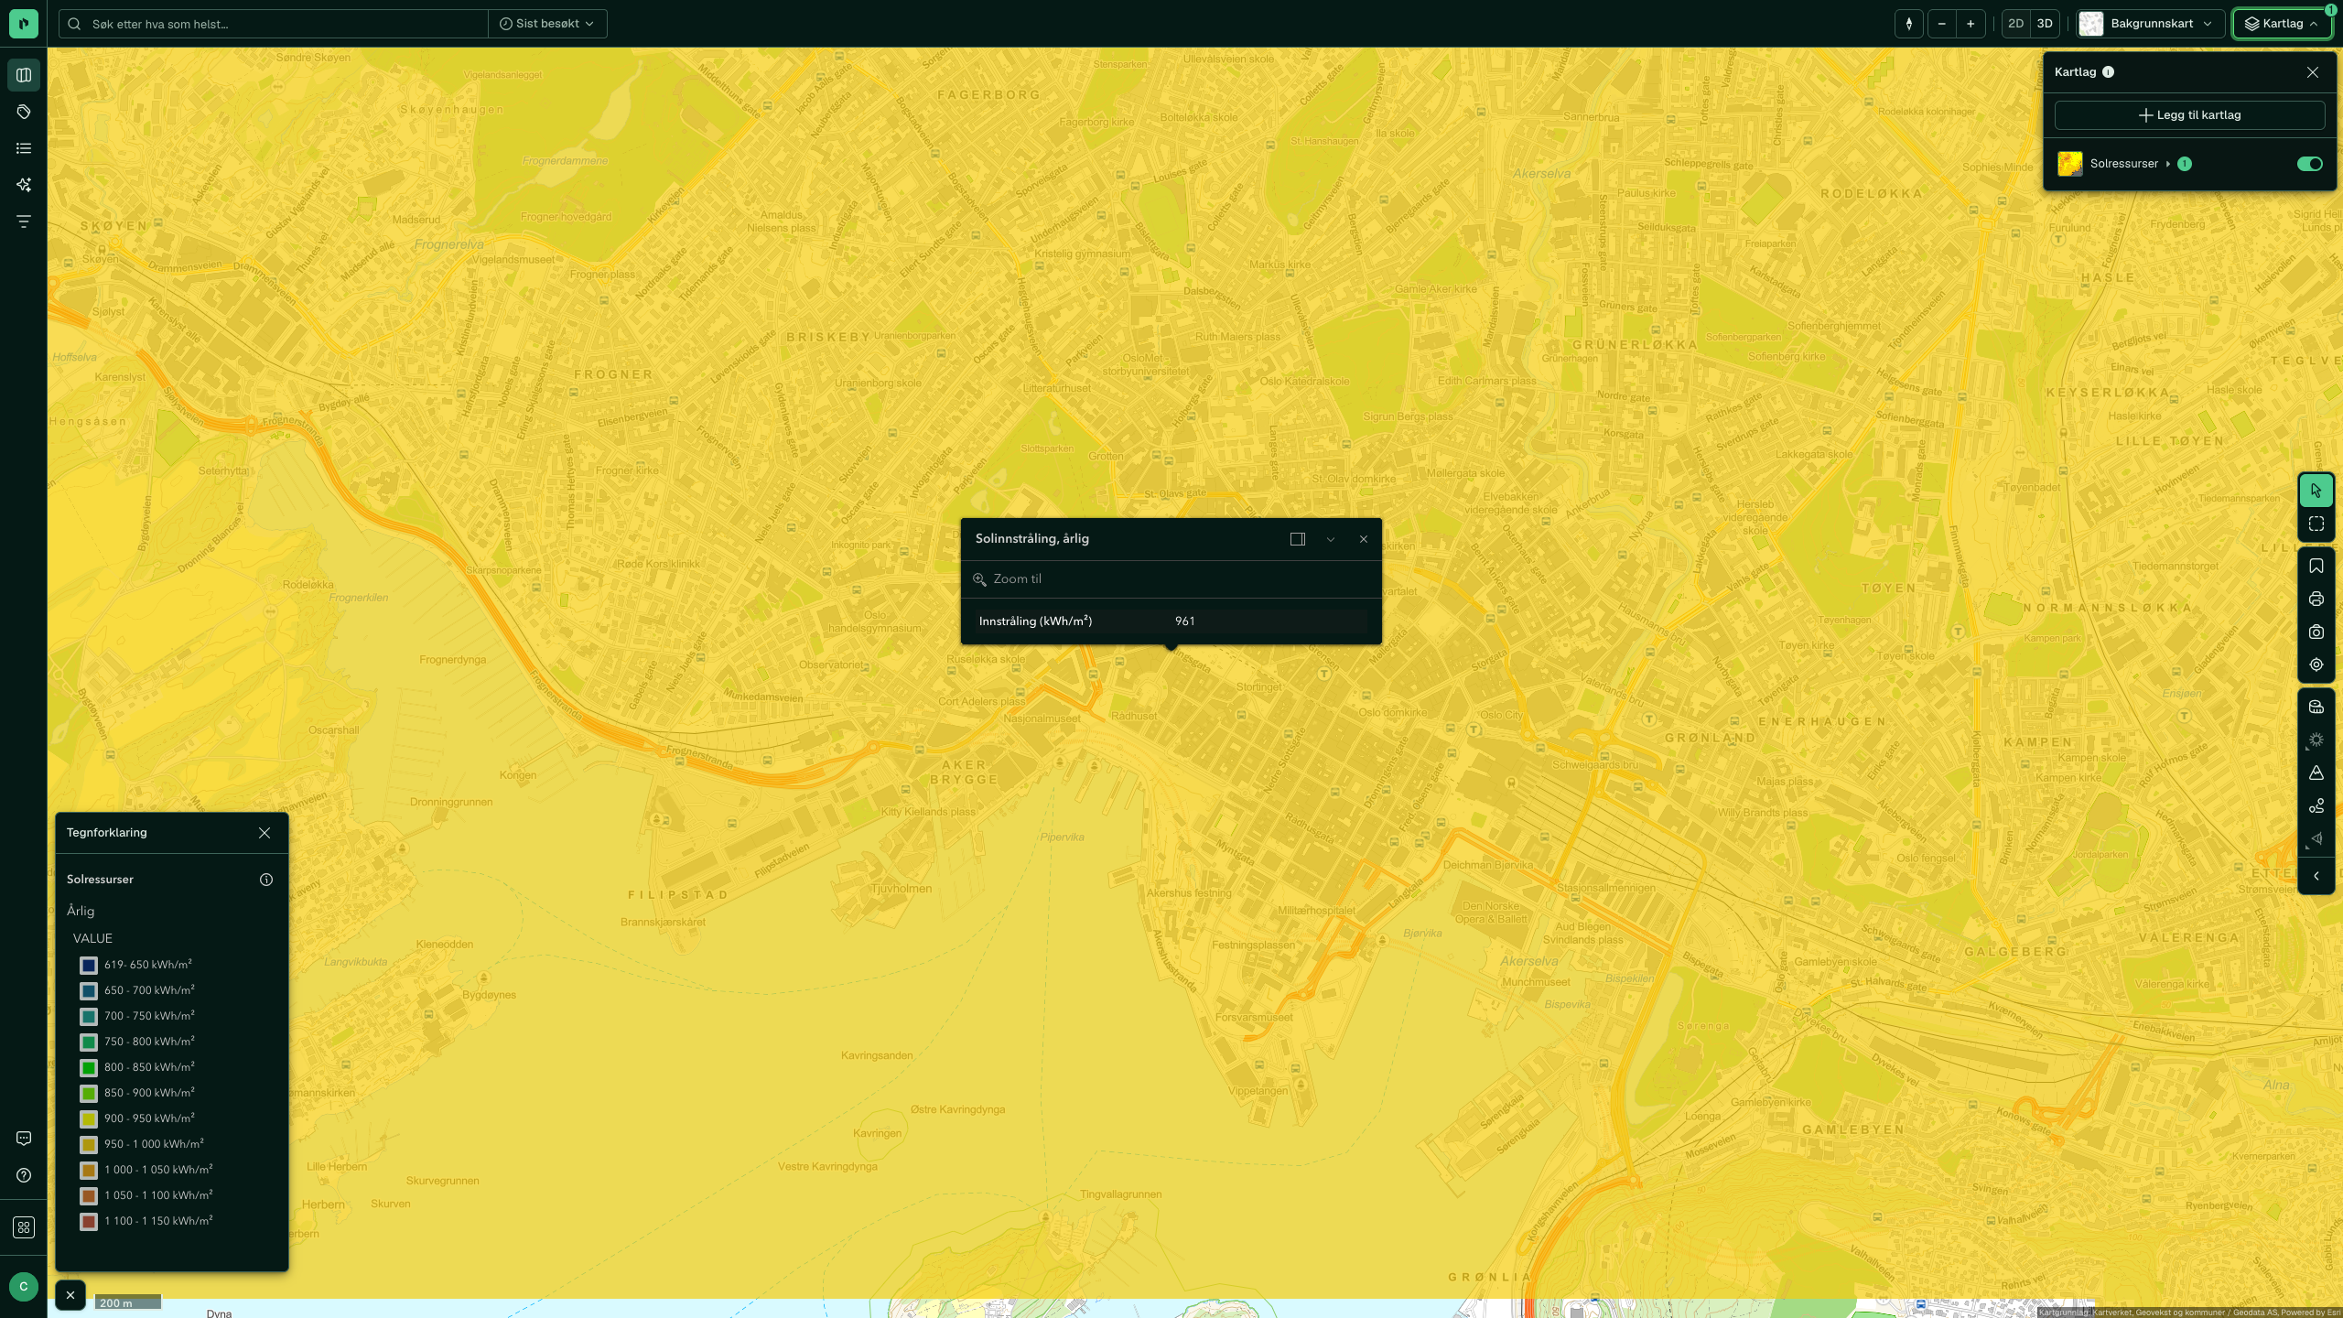Collapse the Kartlag panel from top bar

click(2282, 24)
